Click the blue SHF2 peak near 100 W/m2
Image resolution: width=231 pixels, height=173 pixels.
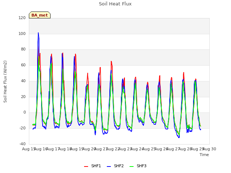[38, 33]
